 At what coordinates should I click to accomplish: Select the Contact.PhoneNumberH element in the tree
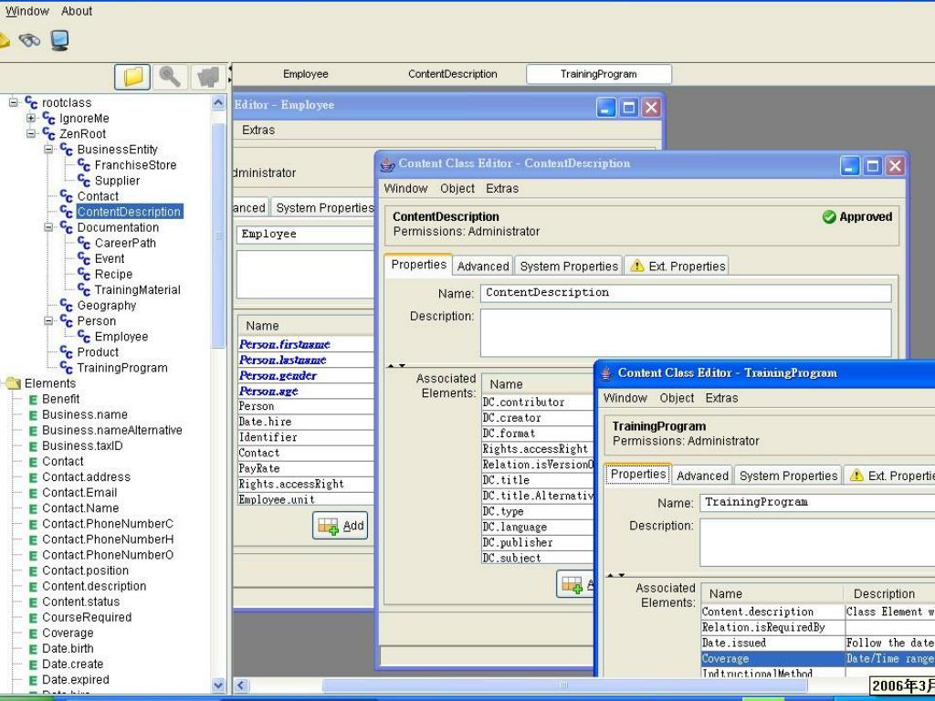point(108,539)
